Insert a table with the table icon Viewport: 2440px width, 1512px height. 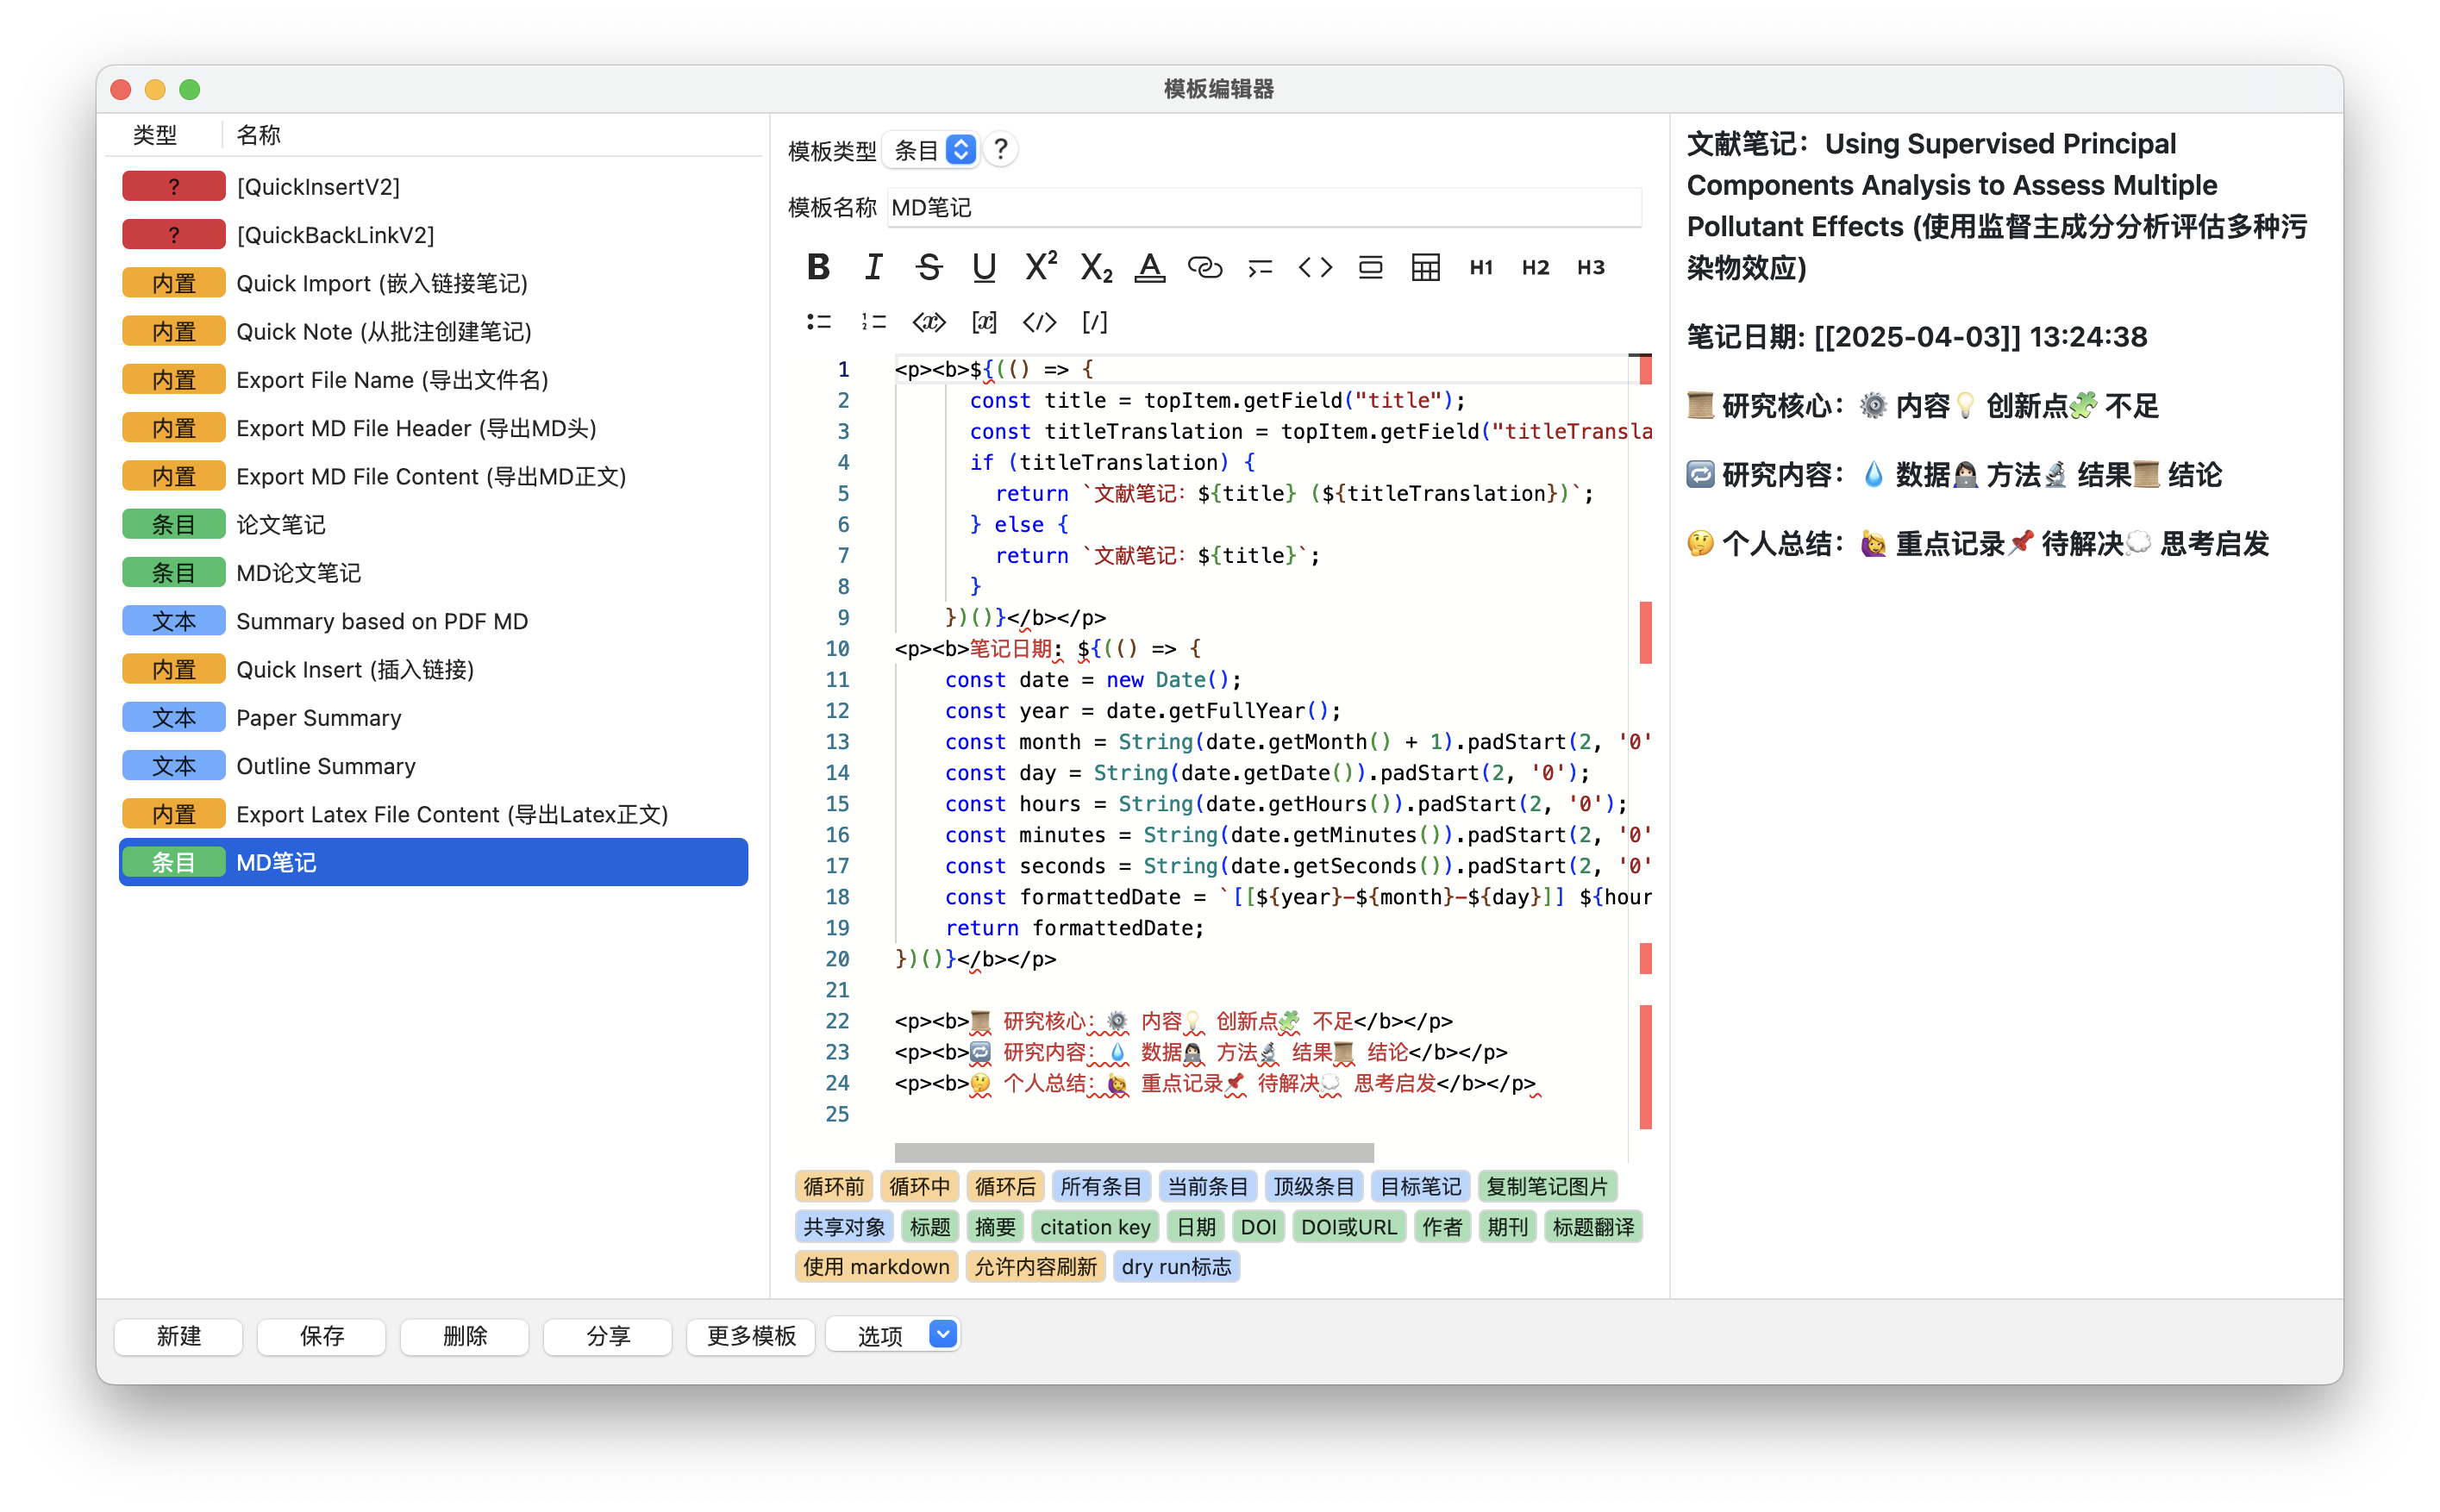(x=1424, y=267)
